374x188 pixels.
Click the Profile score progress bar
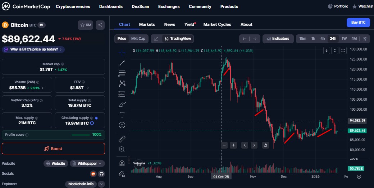tap(81, 135)
